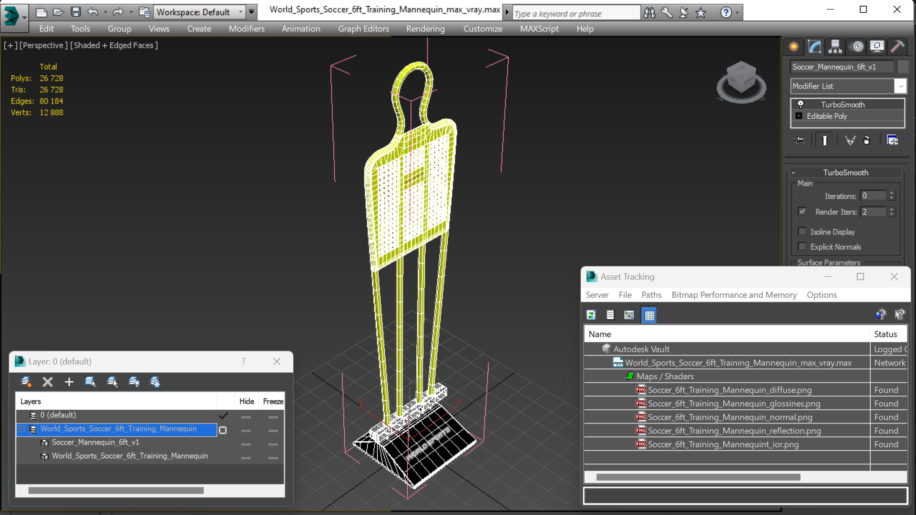The width and height of the screenshot is (916, 515).
Task: Open the Motion command panel tab
Action: point(857,46)
